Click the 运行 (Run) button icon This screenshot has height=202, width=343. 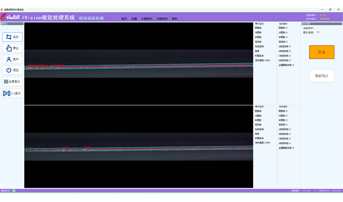tap(9, 37)
